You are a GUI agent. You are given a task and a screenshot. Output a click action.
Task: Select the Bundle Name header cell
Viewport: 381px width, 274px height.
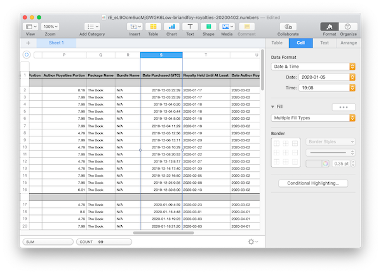(128, 75)
